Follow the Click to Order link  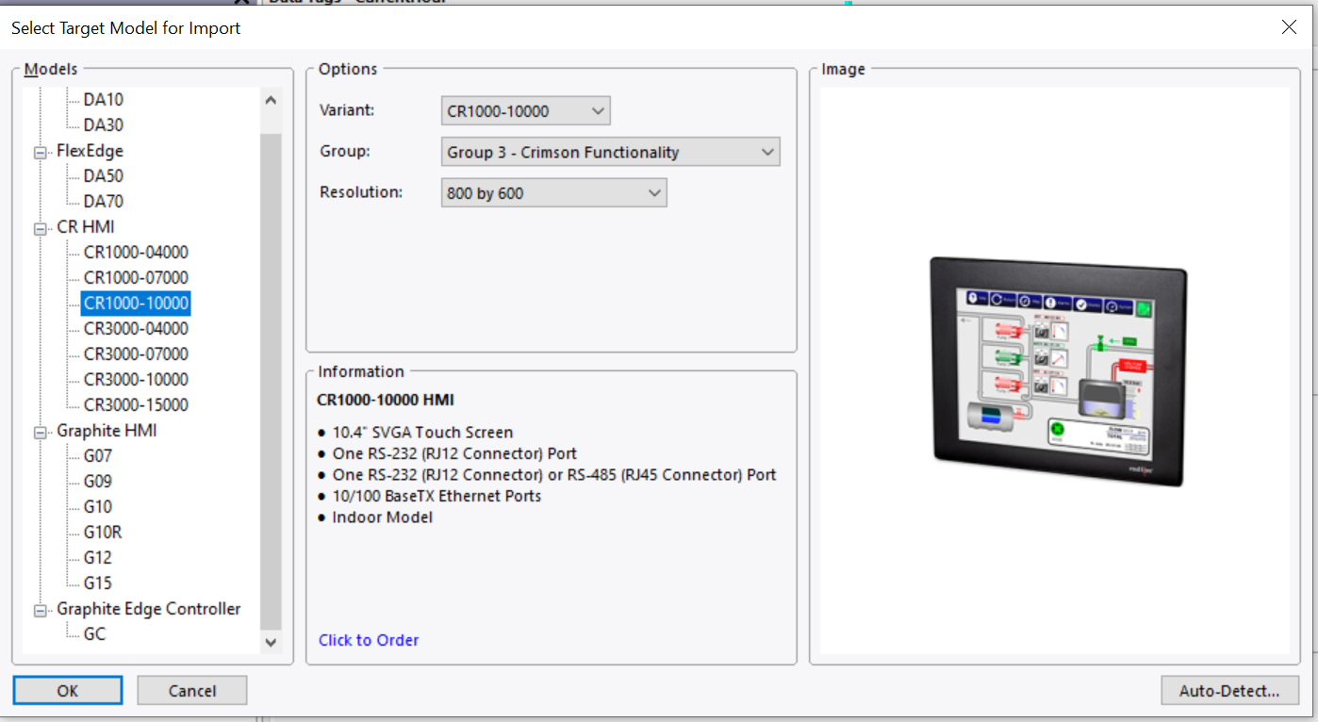369,640
